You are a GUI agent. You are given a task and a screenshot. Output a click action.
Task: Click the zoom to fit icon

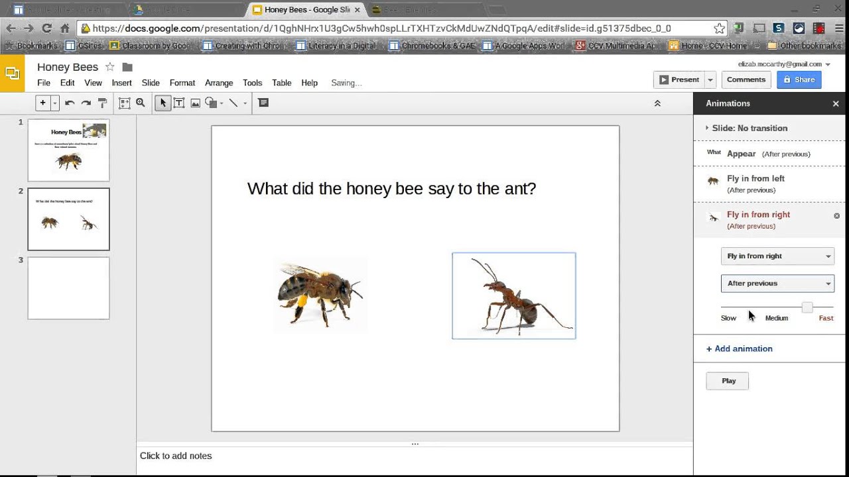(x=124, y=103)
